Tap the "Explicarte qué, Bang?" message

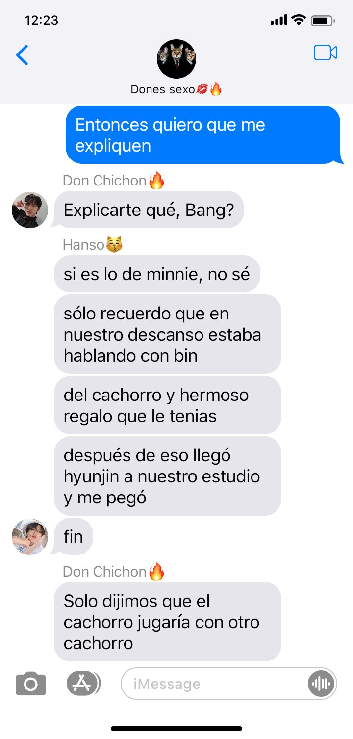click(149, 210)
